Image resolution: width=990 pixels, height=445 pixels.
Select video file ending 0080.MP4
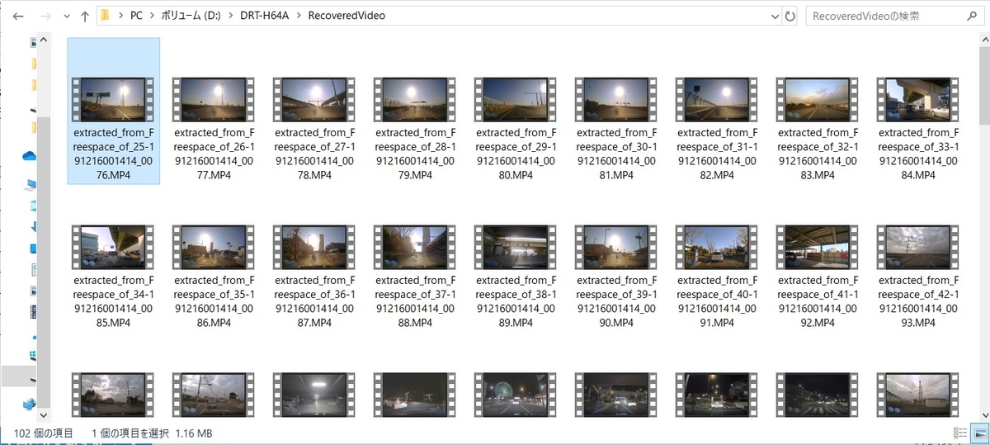click(x=516, y=128)
